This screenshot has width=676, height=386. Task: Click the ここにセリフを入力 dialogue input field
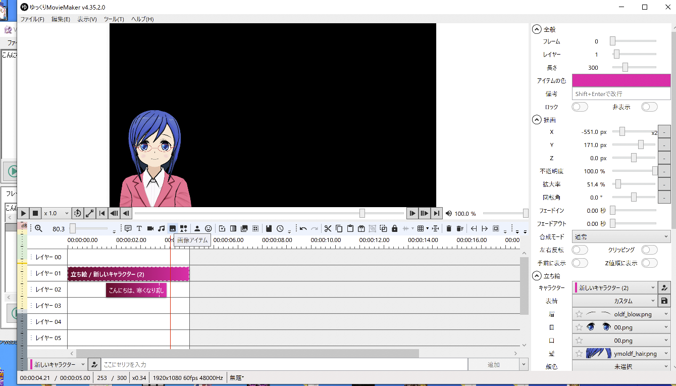pos(284,364)
